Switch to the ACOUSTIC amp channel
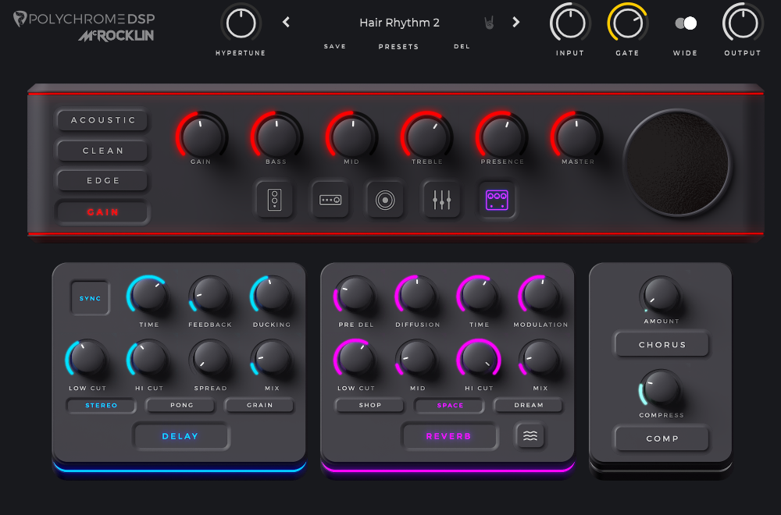Screen dimensions: 781x515 [x=103, y=120]
